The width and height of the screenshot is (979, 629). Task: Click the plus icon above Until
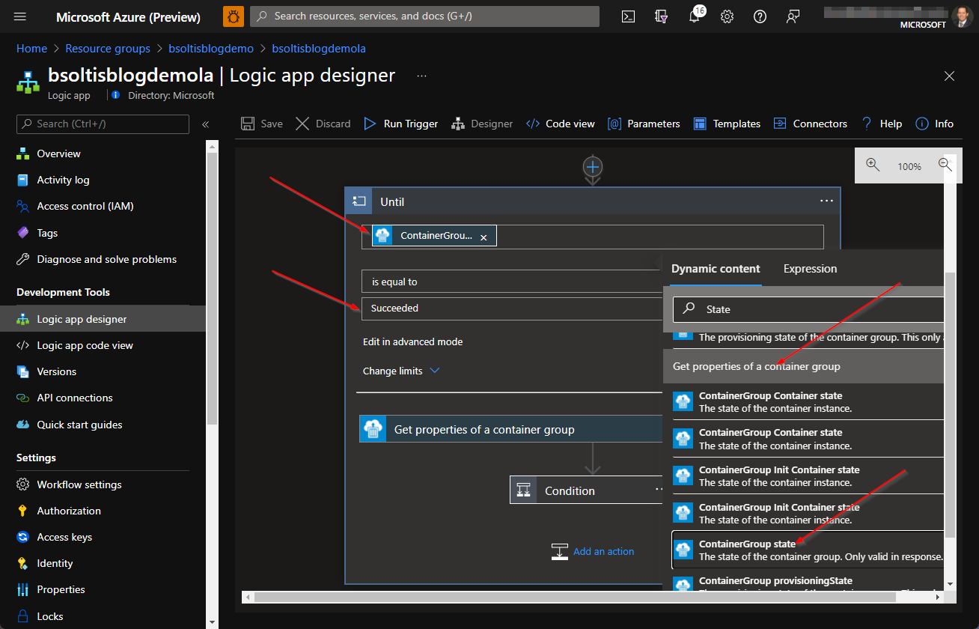(593, 166)
